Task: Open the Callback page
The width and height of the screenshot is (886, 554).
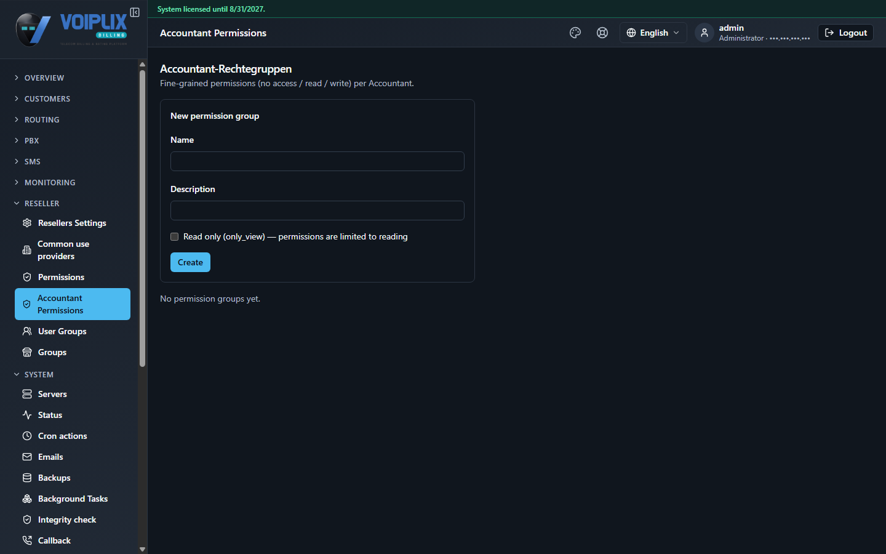Action: (73, 540)
